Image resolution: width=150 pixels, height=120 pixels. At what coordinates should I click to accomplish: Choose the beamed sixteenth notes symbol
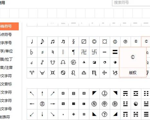(63, 42)
